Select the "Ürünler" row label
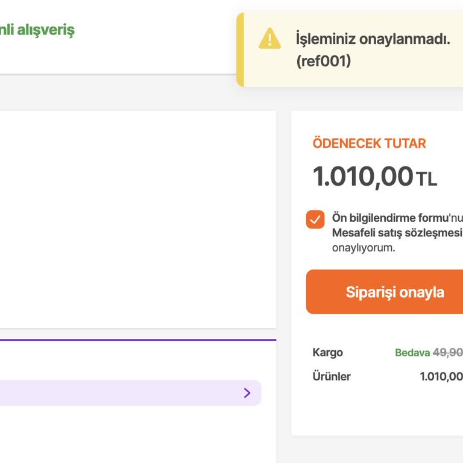 tap(331, 377)
